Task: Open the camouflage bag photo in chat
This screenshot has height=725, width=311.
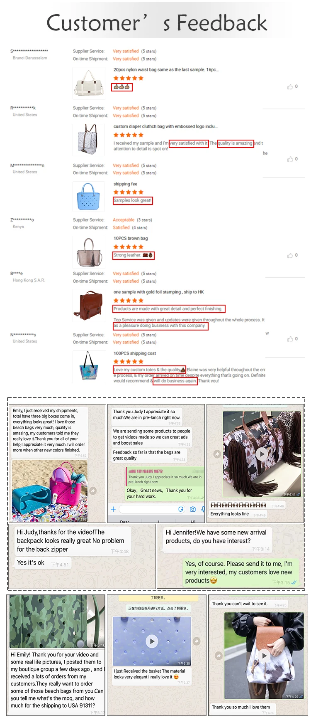Action: 57,621
